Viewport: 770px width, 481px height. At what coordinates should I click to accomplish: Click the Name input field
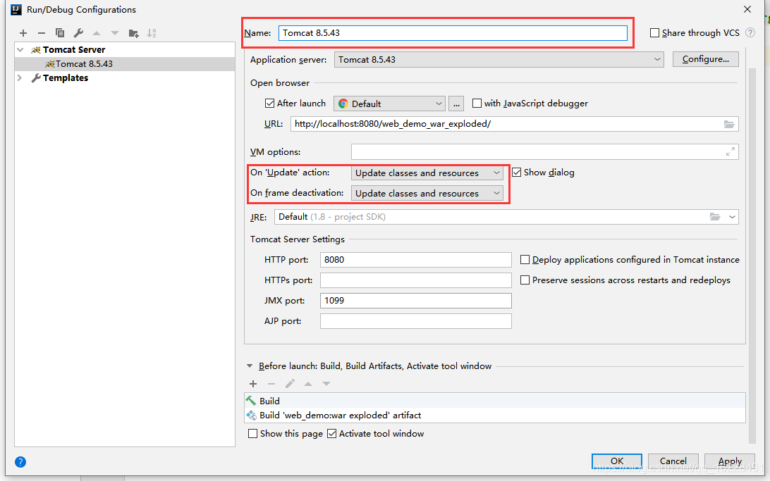(453, 33)
